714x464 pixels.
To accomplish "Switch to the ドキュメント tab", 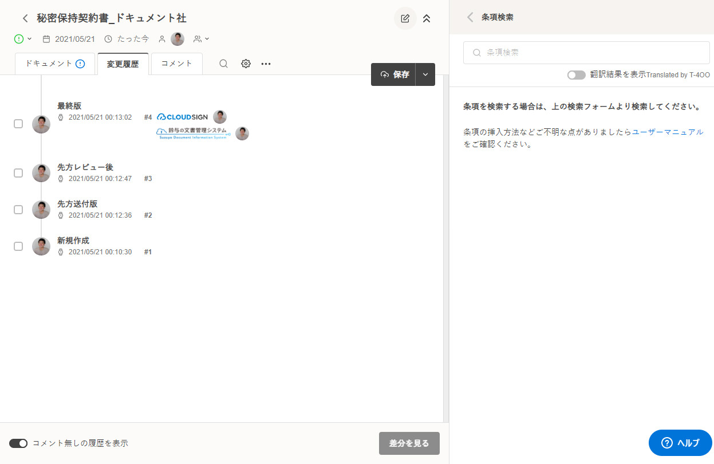I will click(x=54, y=64).
